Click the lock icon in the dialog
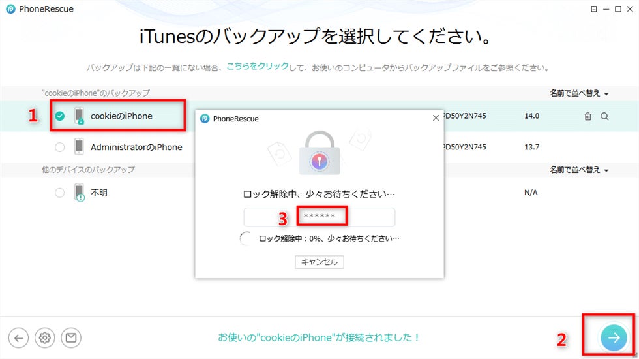This screenshot has height=359, width=639. pos(319,153)
